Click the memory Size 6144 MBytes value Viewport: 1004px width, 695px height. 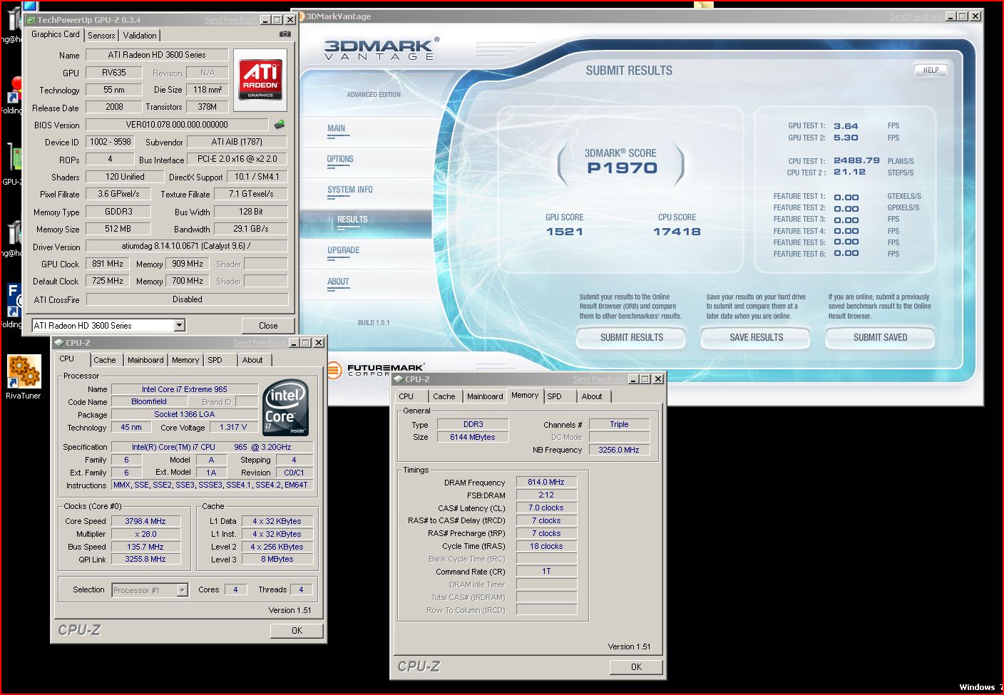point(473,438)
